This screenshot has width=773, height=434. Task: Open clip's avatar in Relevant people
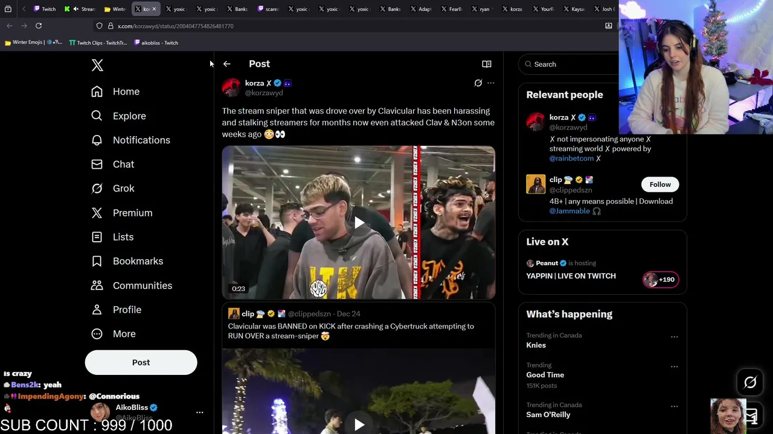536,184
